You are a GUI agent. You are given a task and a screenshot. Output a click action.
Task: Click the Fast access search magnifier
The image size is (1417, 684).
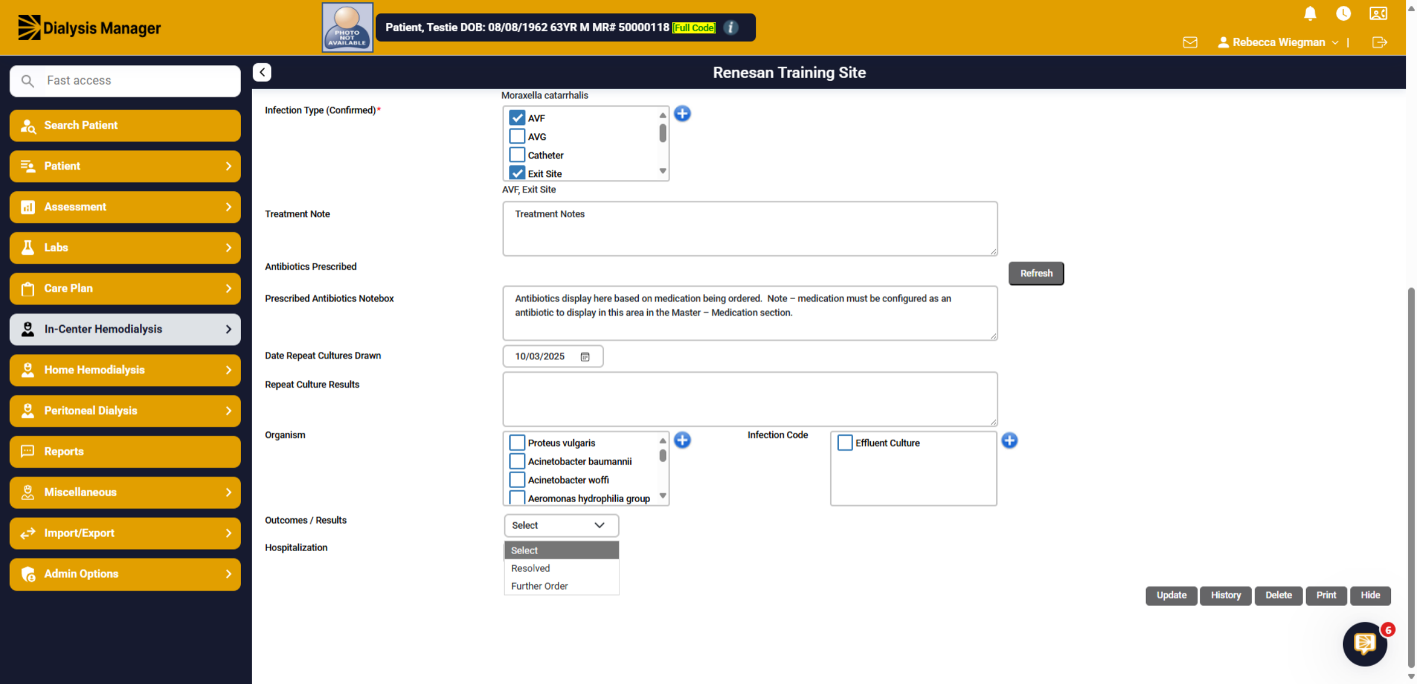(28, 81)
